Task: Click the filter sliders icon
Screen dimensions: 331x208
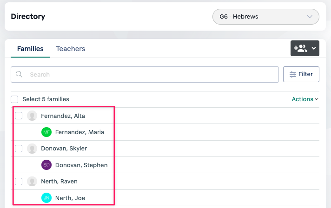Action: [x=293, y=74]
